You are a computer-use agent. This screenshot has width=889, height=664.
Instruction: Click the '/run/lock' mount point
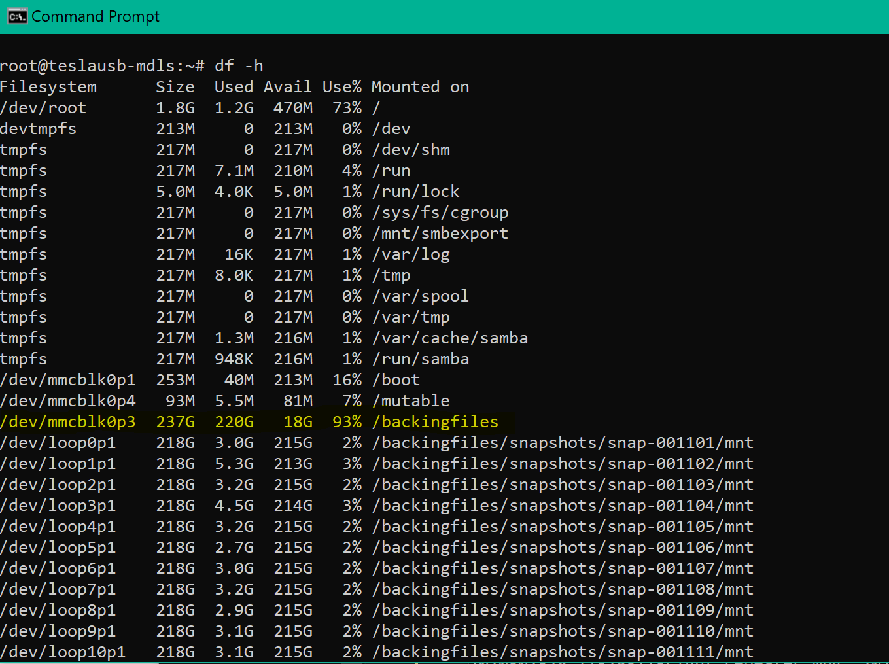[x=415, y=192]
